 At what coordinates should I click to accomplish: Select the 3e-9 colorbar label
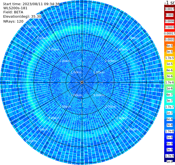(x=170, y=150)
